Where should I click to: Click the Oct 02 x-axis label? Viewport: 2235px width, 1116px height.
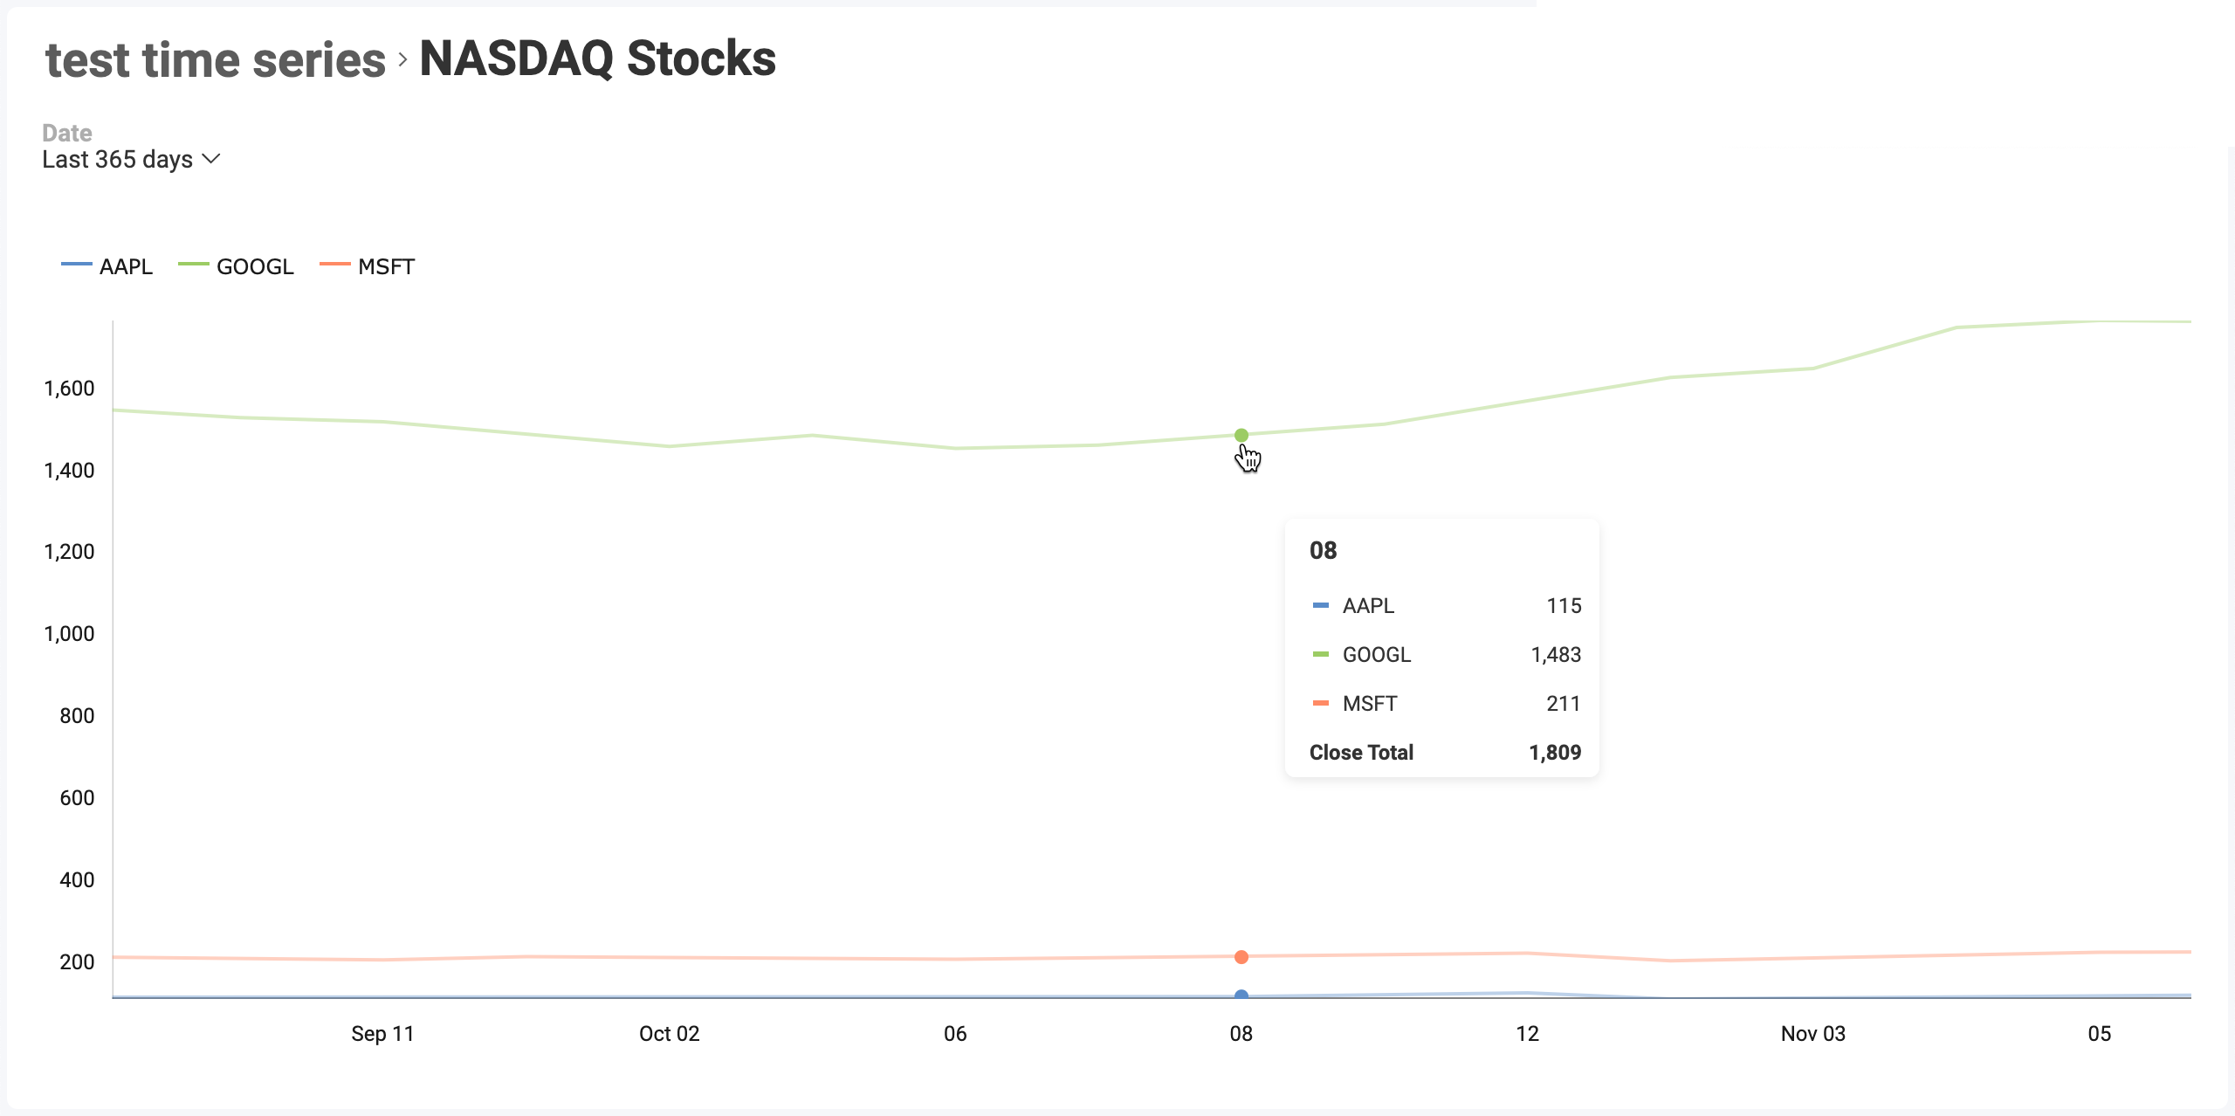(x=670, y=1033)
